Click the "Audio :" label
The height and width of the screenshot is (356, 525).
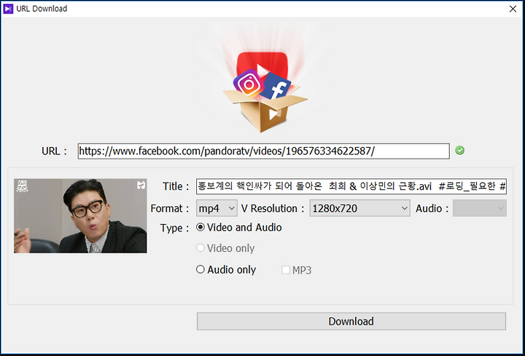click(x=432, y=209)
